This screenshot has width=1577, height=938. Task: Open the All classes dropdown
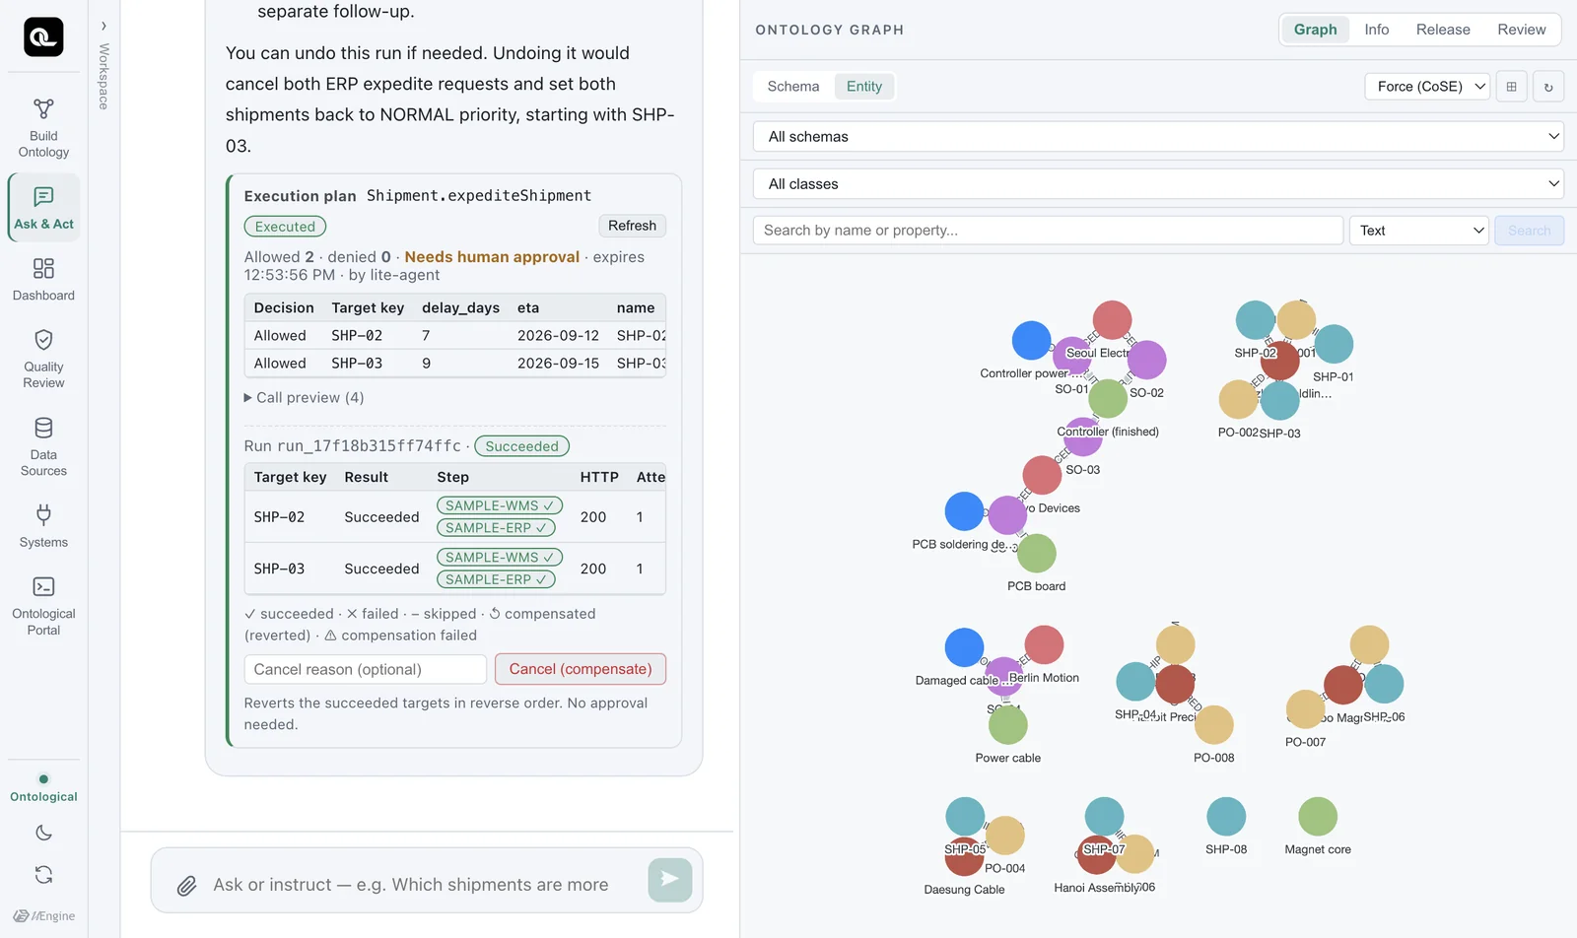[1158, 184]
